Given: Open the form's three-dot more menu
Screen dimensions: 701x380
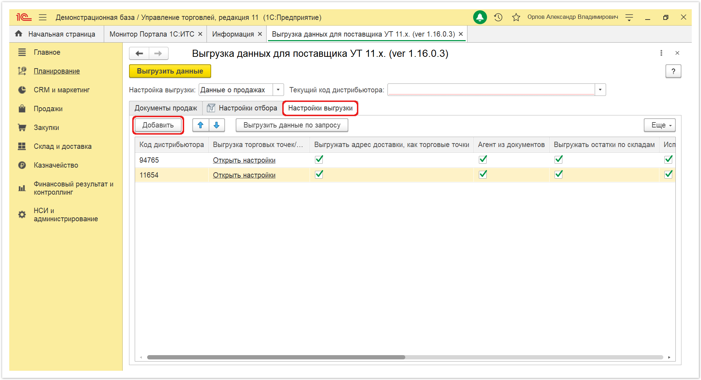Looking at the screenshot, I should [x=661, y=53].
